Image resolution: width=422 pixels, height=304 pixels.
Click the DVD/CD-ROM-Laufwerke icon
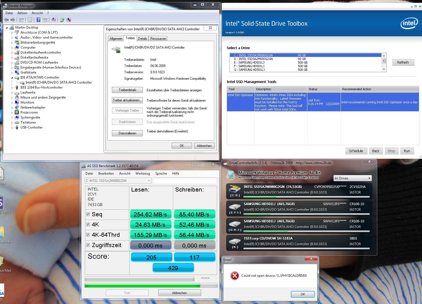tap(17, 62)
